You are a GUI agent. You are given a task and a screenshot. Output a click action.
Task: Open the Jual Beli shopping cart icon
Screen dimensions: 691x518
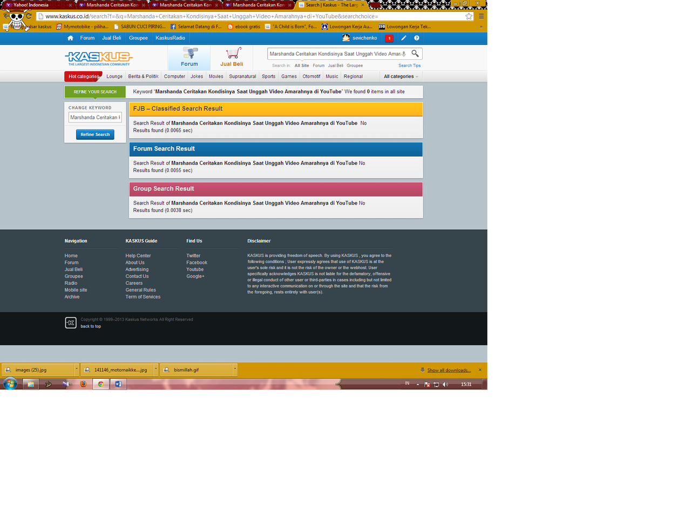[233, 53]
